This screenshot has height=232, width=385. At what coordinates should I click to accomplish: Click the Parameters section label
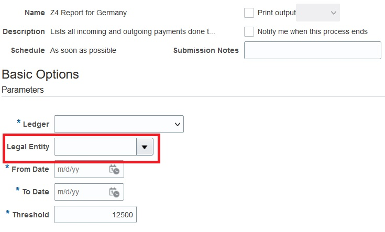[23, 90]
